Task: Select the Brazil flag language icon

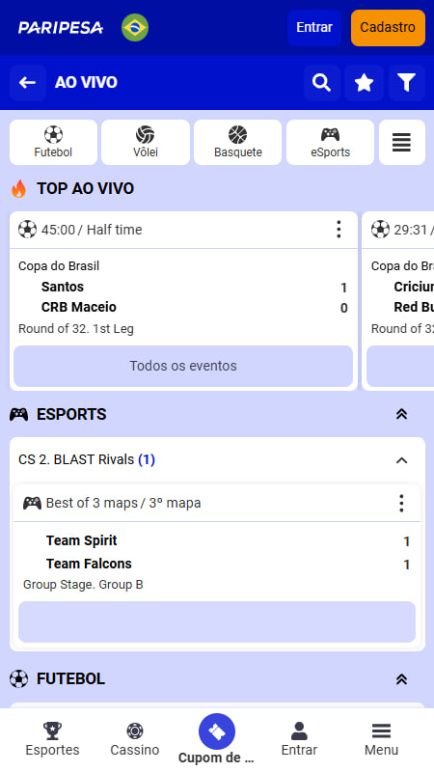Action: point(135,28)
